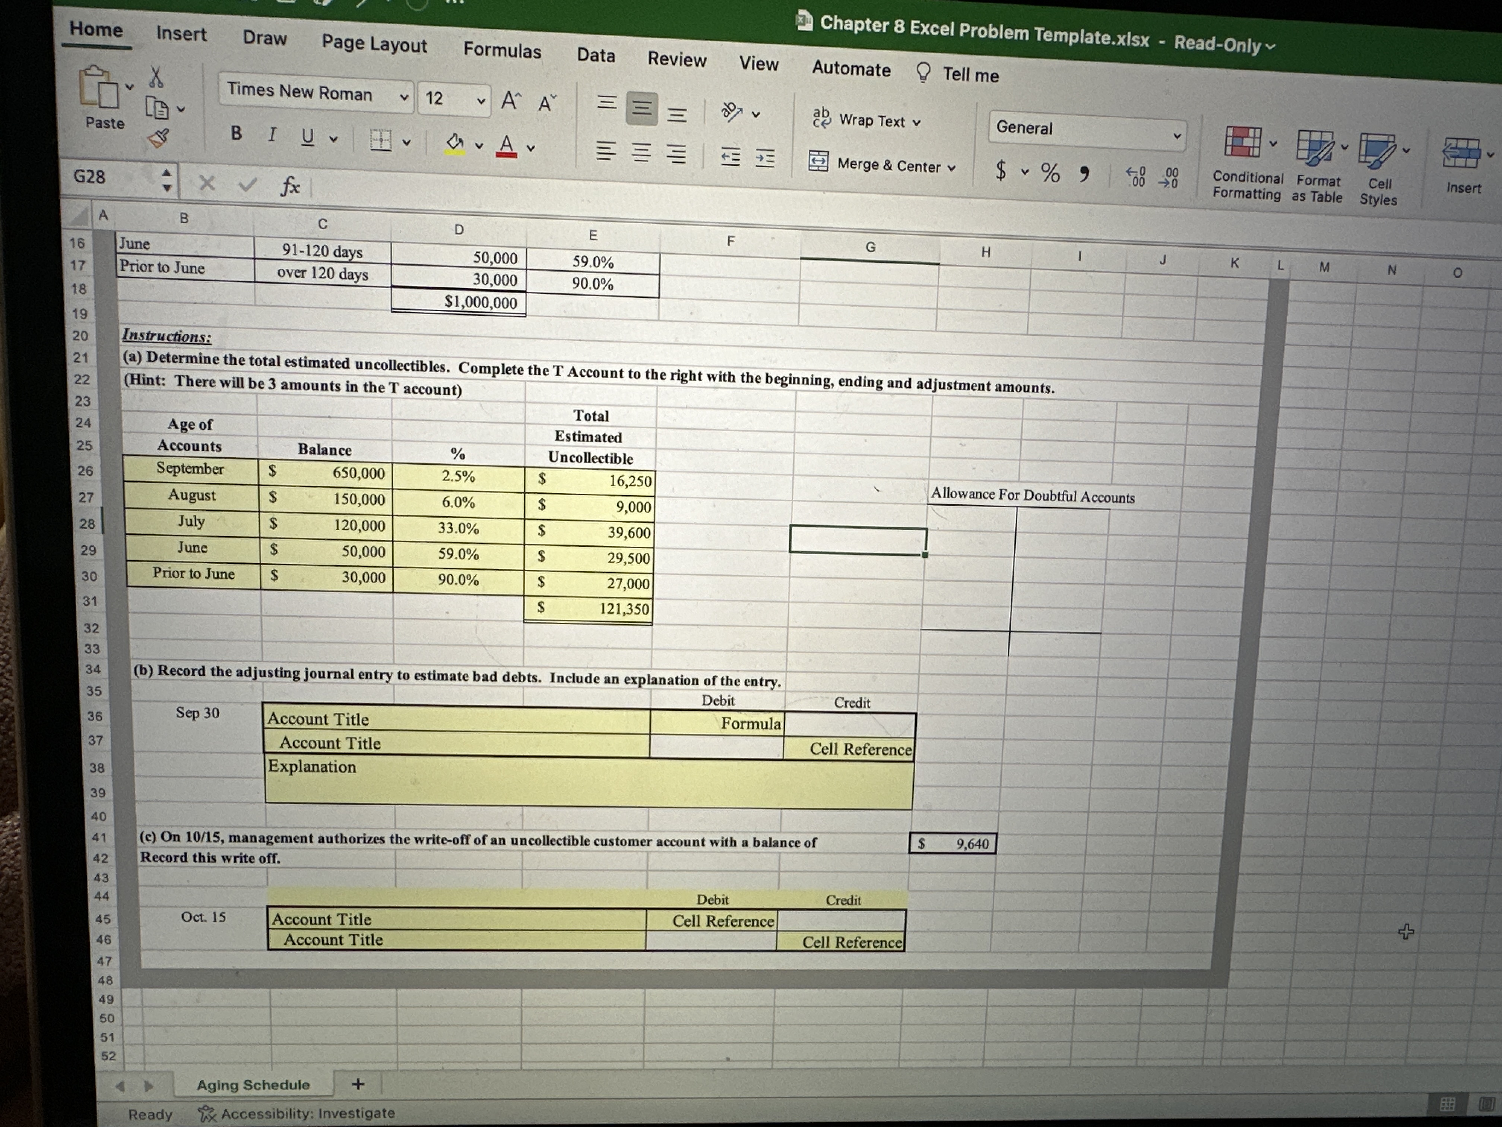
Task: Click the Increase Decimal icon
Action: tap(1137, 177)
